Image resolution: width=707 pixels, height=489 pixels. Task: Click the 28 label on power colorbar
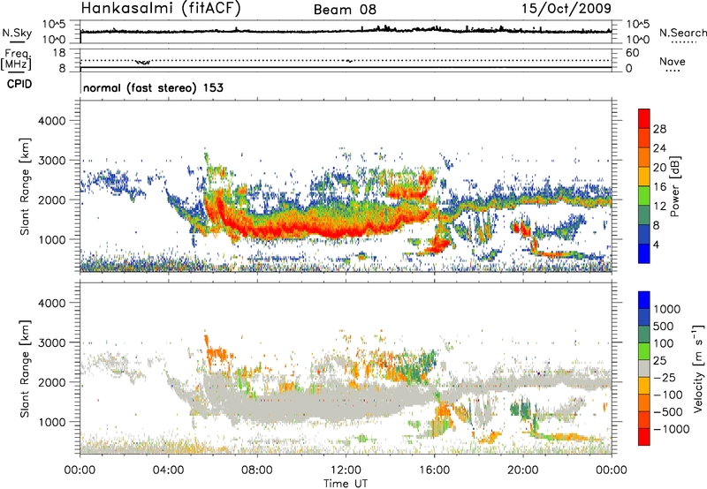click(659, 129)
